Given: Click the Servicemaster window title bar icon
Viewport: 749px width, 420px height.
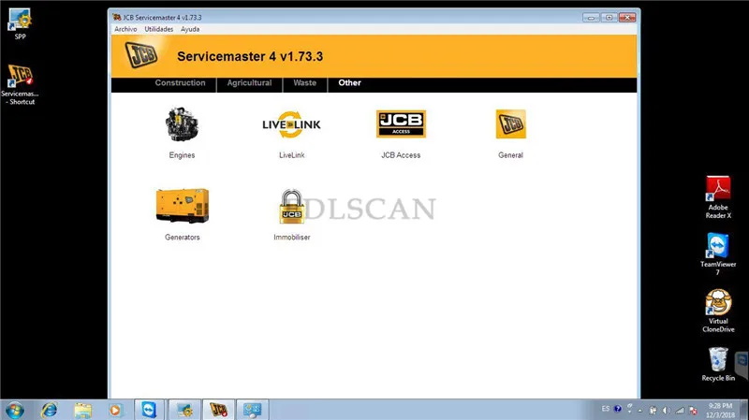Looking at the screenshot, I should tap(116, 17).
